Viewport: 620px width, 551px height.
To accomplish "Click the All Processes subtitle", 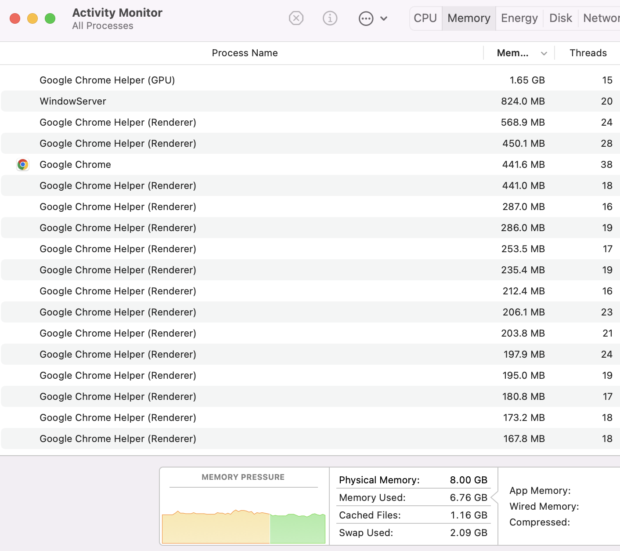I will 103,26.
